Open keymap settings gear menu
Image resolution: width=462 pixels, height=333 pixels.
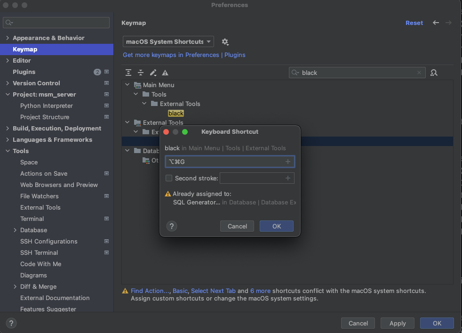(225, 41)
